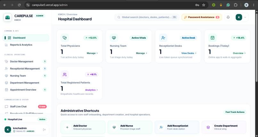Click the magnifier icon in global search
258x137 pixels.
click(119, 17)
